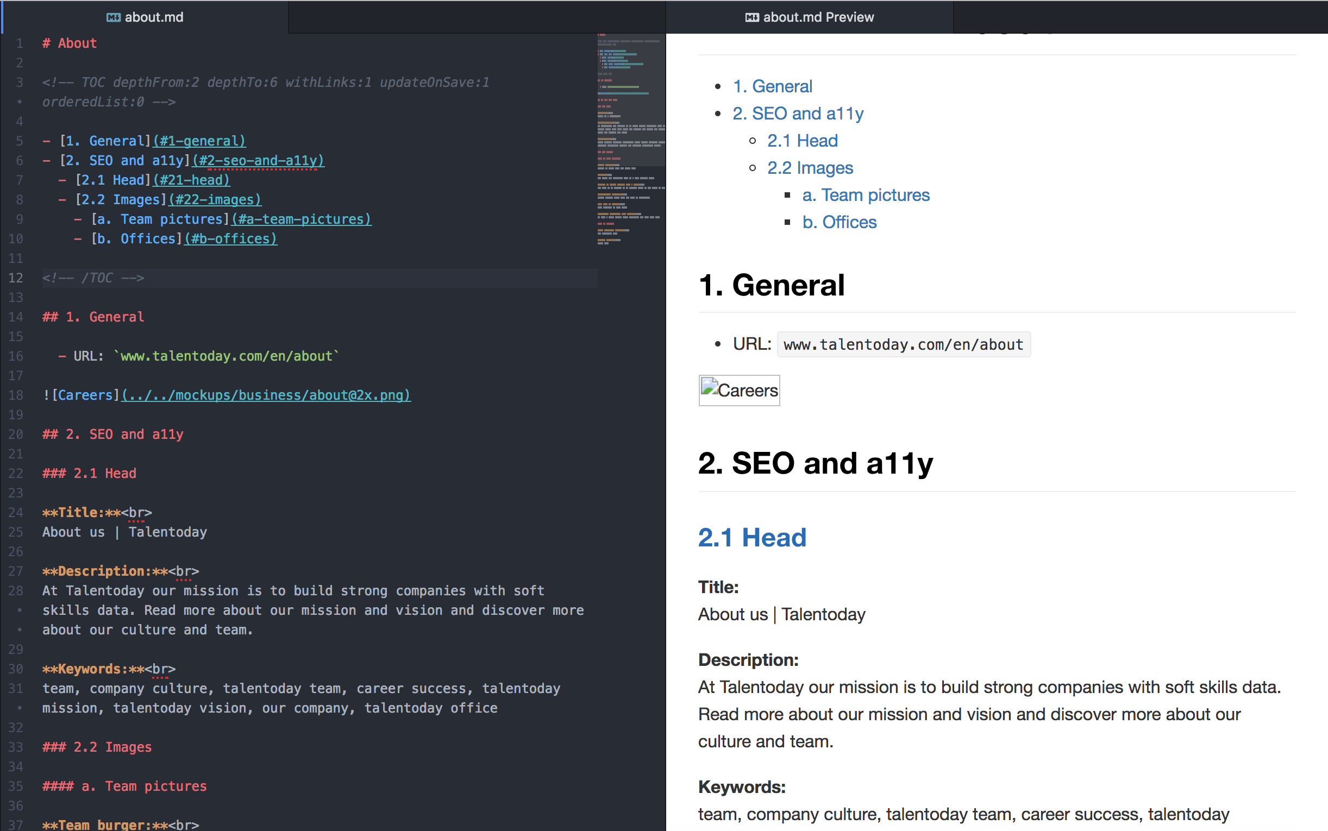Follow the '2.2 Images' TOC link
Image resolution: width=1328 pixels, height=831 pixels.
coord(810,168)
